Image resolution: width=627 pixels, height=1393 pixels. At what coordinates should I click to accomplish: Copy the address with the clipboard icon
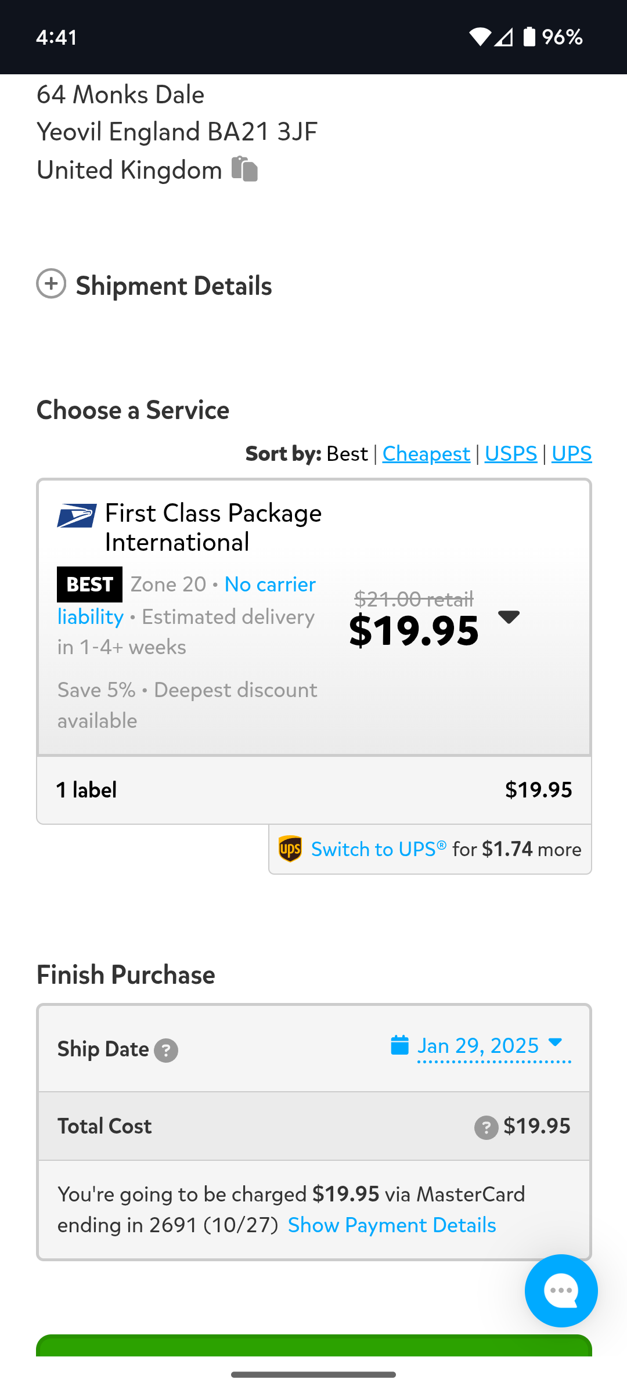click(x=244, y=169)
